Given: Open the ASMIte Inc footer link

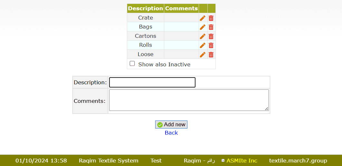Looking at the screenshot, I should click(242, 161).
